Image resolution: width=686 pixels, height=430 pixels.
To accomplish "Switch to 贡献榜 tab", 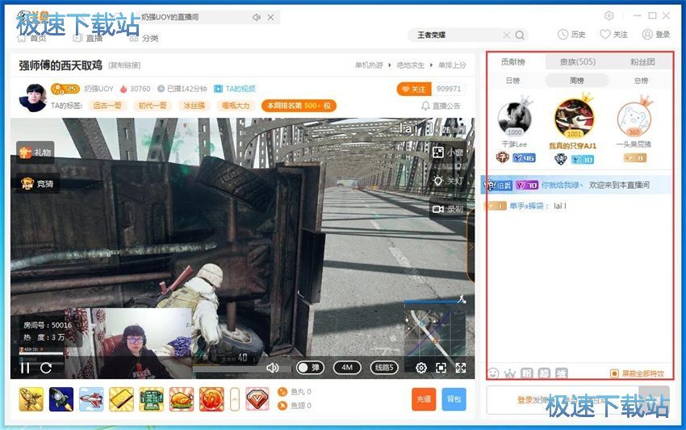I will pyautogui.click(x=512, y=61).
